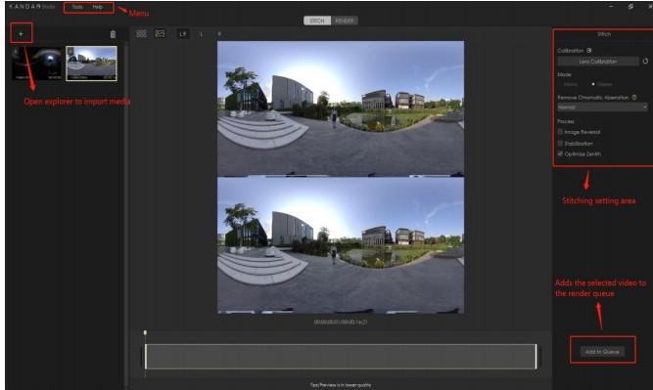Show only the R eye view
Viewport: 653px width, 390px height.
219,34
